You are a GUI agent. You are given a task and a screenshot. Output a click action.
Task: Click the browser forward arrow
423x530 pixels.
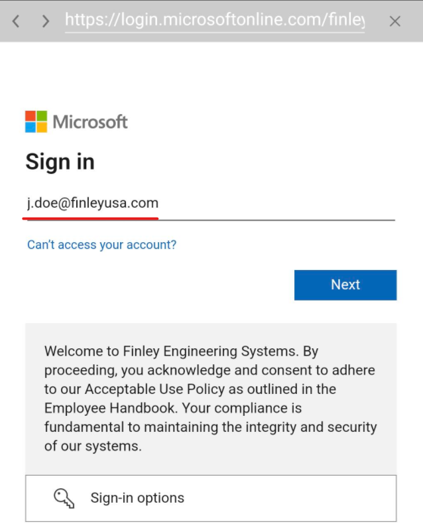tap(45, 21)
